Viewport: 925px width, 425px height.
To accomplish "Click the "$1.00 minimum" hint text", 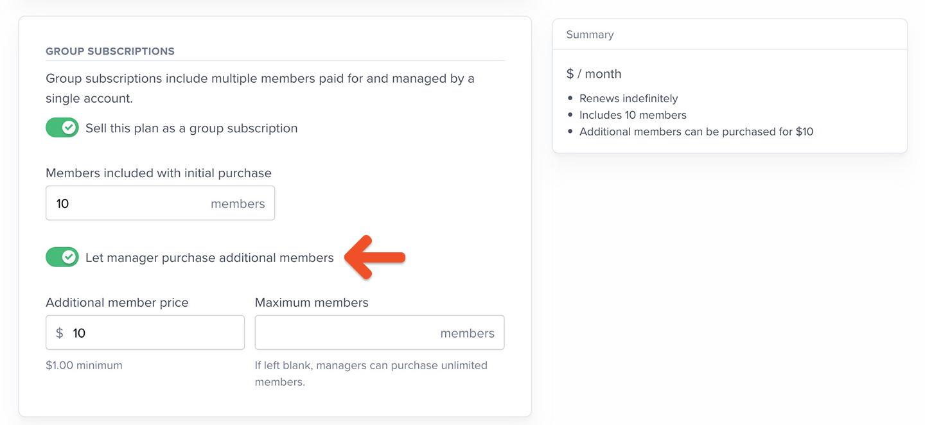I will tap(84, 365).
